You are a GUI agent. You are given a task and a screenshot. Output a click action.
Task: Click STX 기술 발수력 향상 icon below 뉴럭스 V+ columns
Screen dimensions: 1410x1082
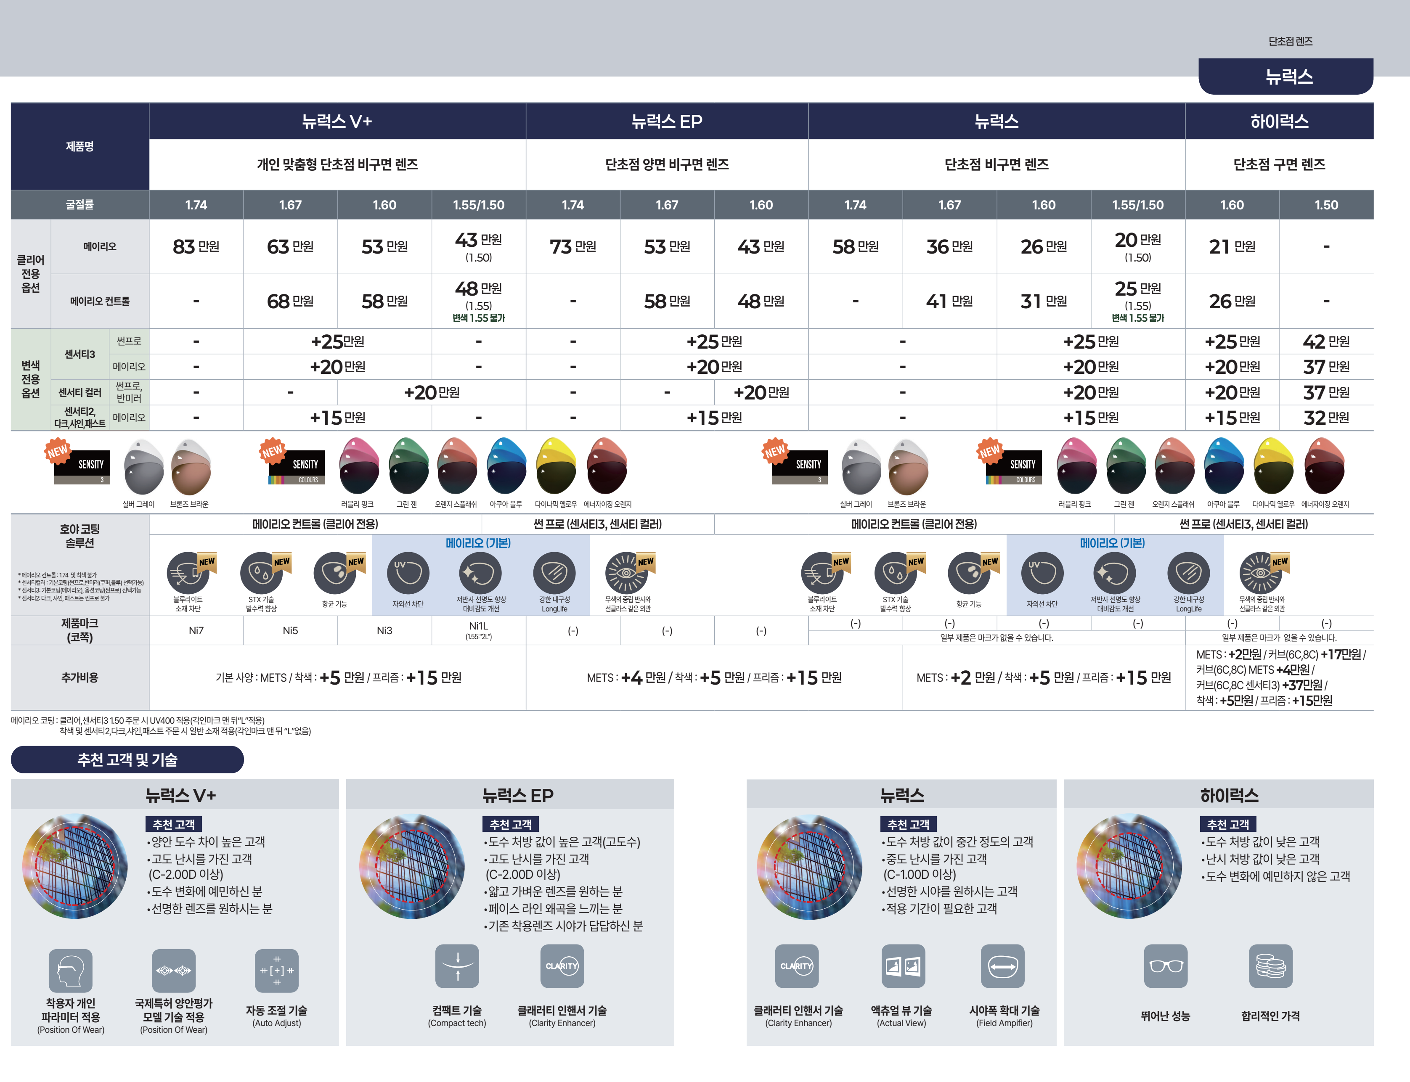coord(262,573)
